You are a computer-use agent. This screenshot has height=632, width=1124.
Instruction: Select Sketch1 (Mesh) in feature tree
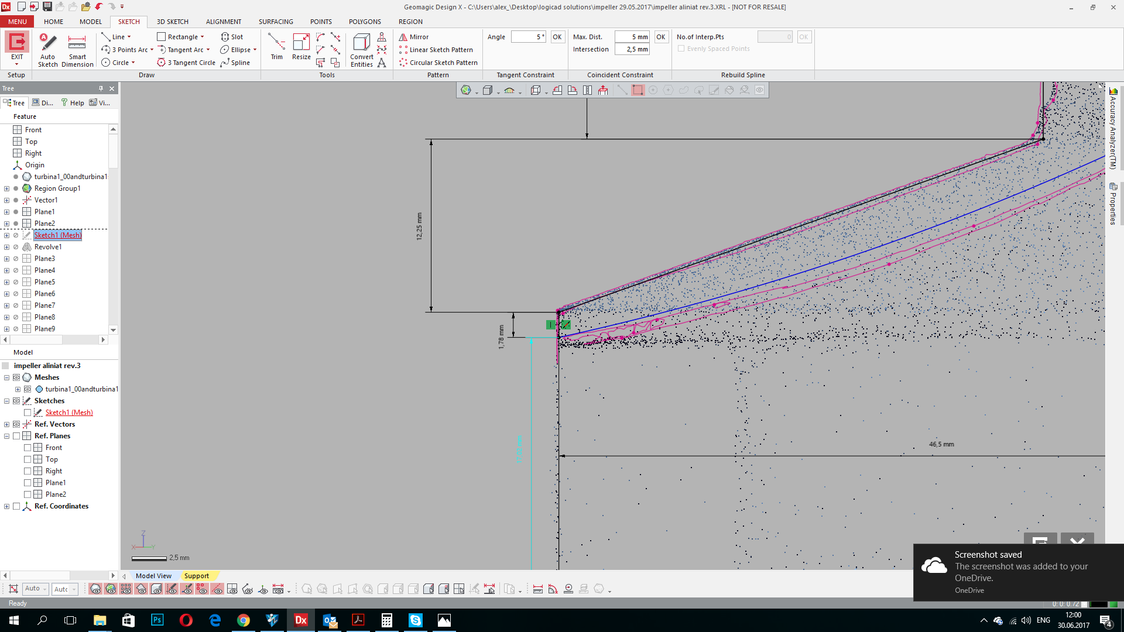point(57,235)
